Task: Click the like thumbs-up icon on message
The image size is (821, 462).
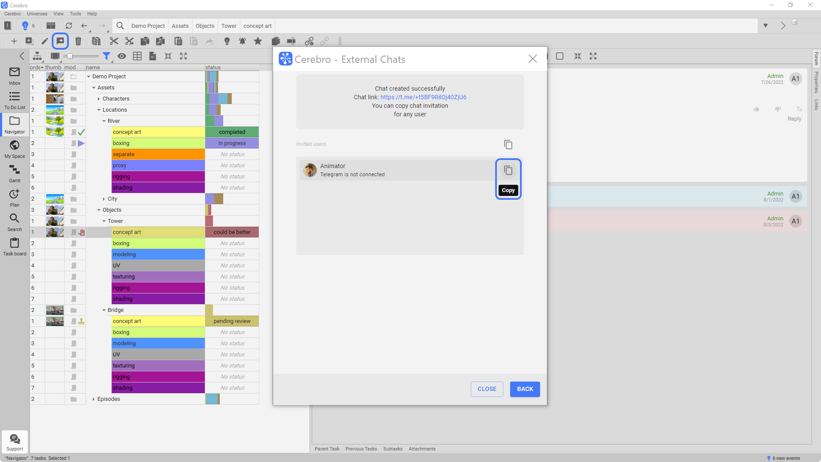Action: pyautogui.click(x=756, y=109)
